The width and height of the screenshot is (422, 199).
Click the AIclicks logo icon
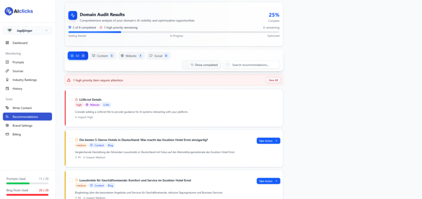(x=9, y=12)
